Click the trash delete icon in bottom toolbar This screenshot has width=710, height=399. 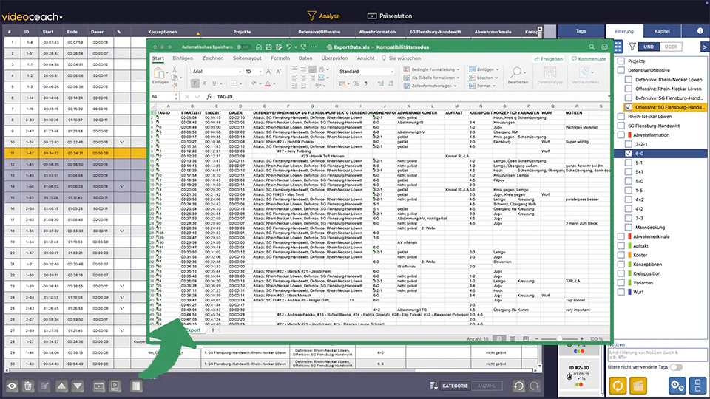point(28,386)
